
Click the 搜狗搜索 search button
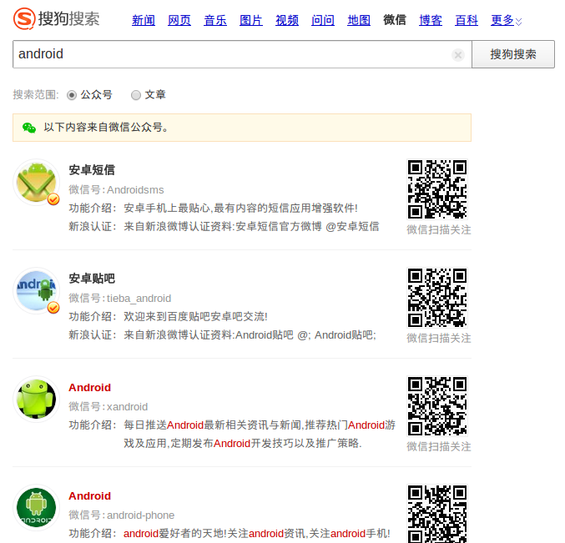(513, 54)
